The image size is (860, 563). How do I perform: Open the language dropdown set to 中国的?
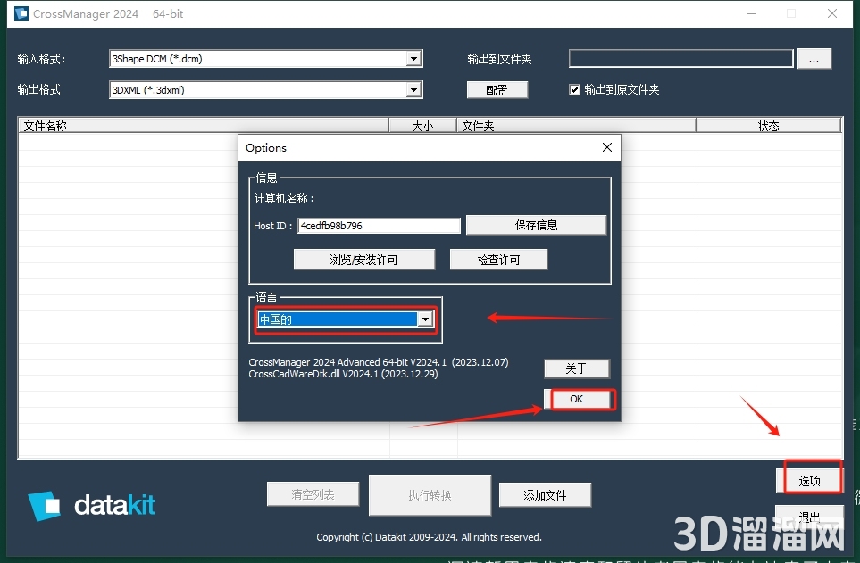coord(425,319)
